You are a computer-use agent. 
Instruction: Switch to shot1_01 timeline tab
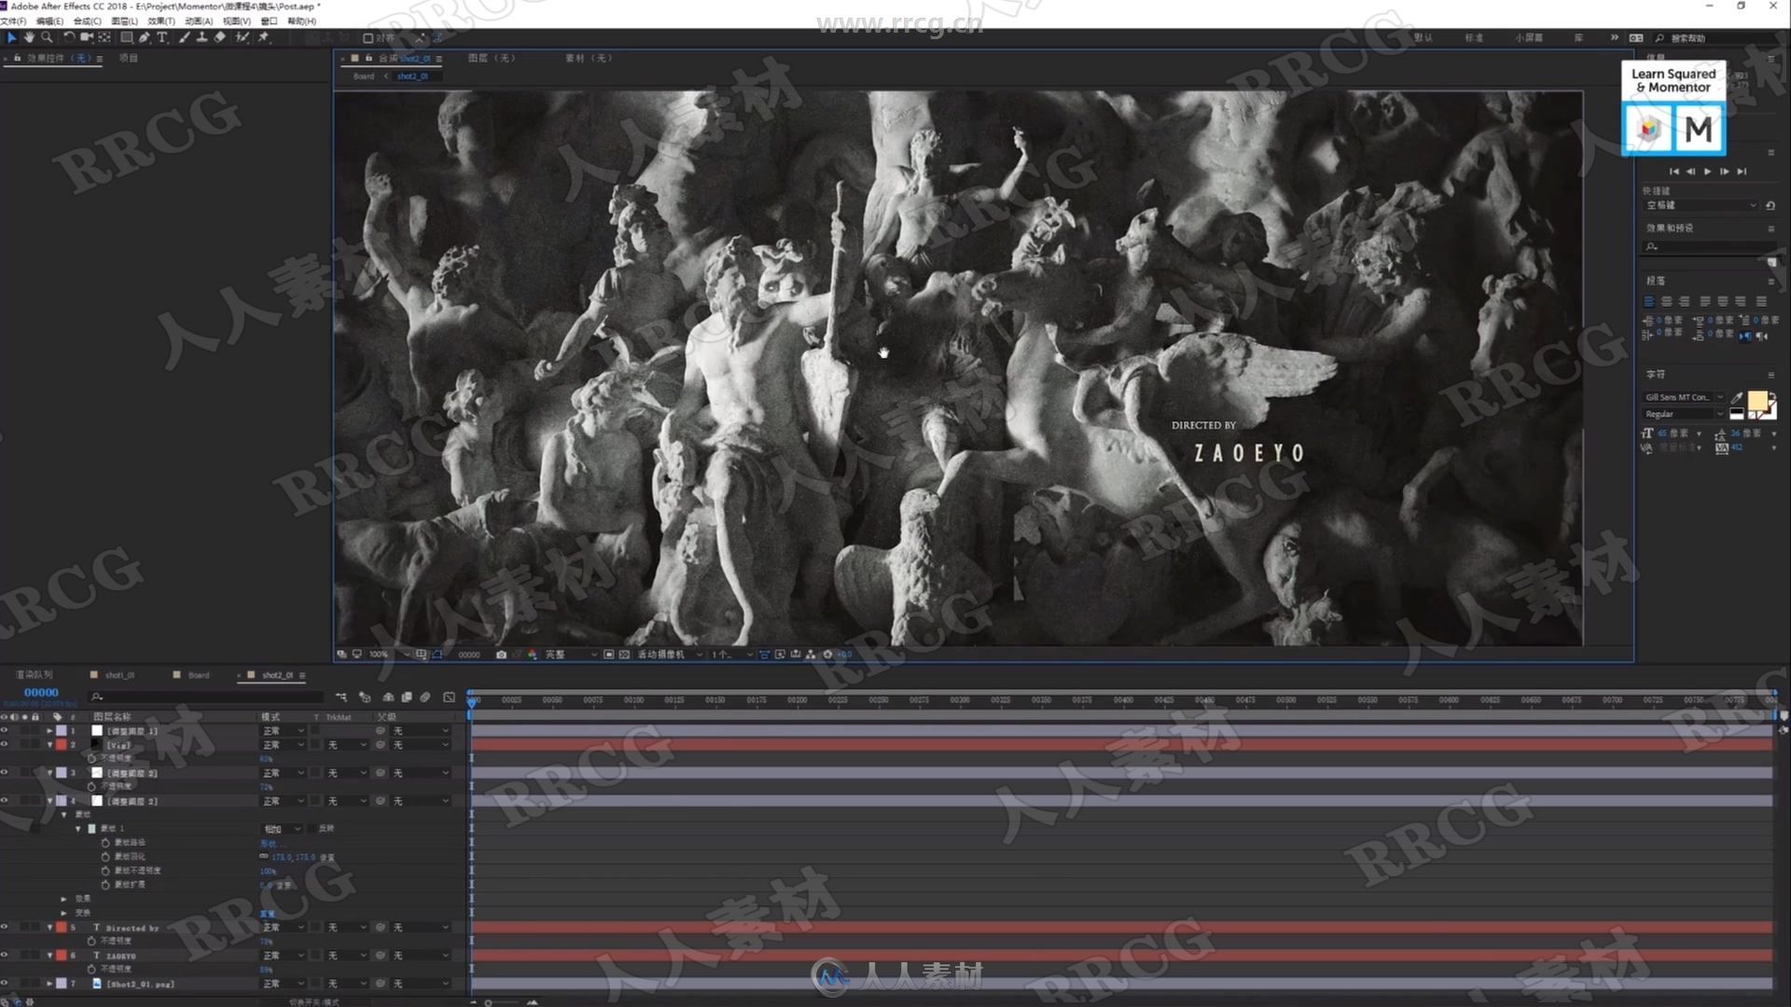pos(119,675)
